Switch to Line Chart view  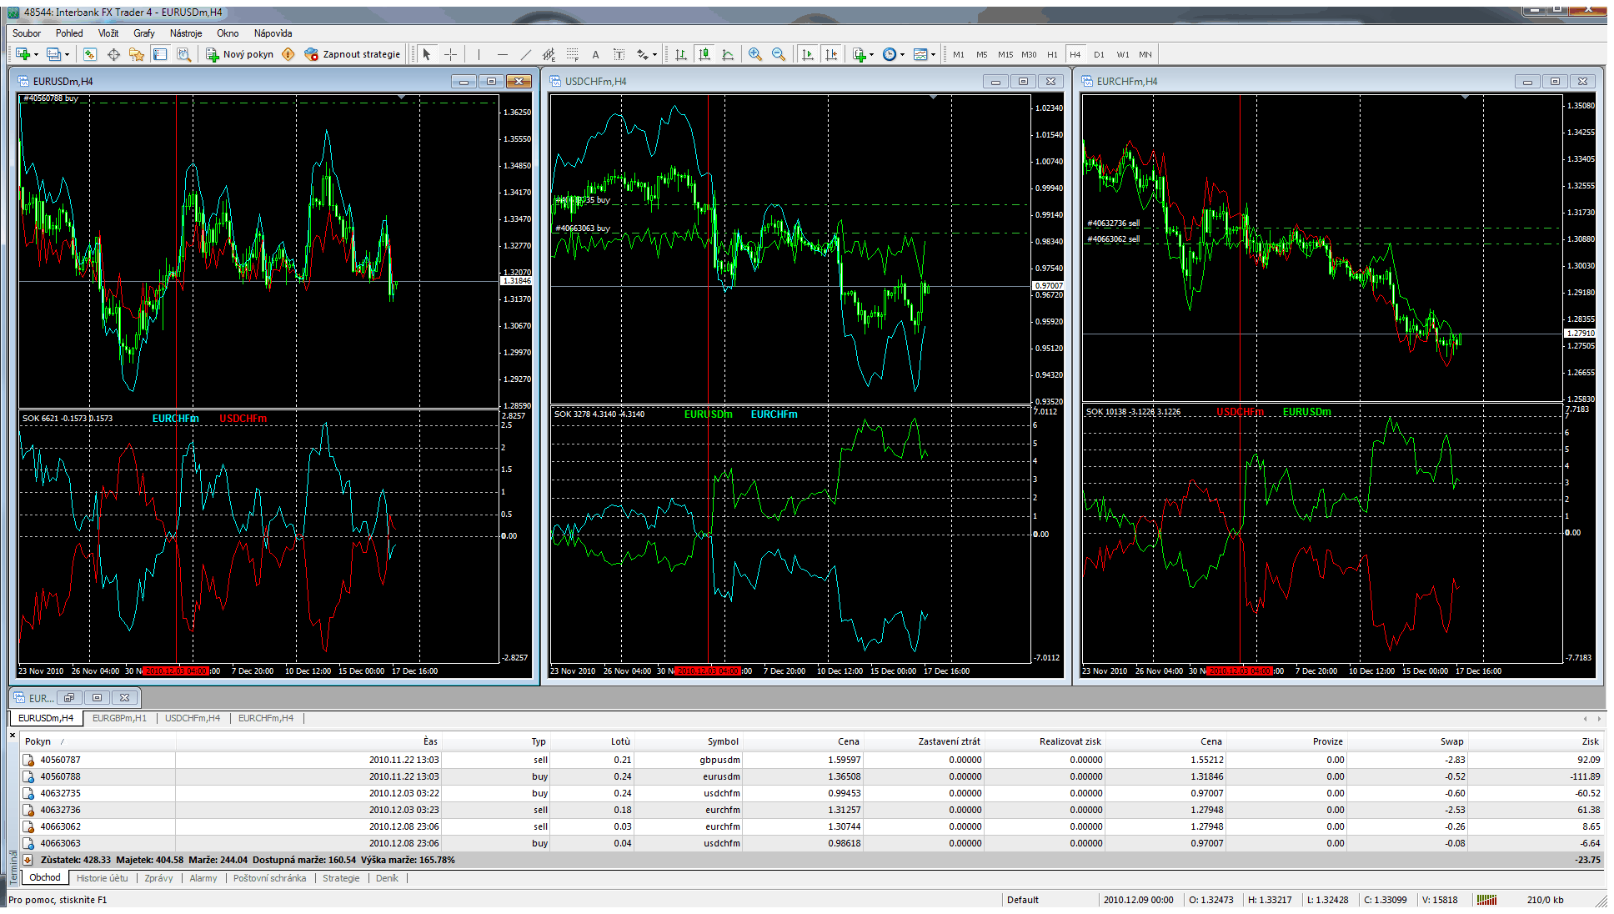pos(728,54)
